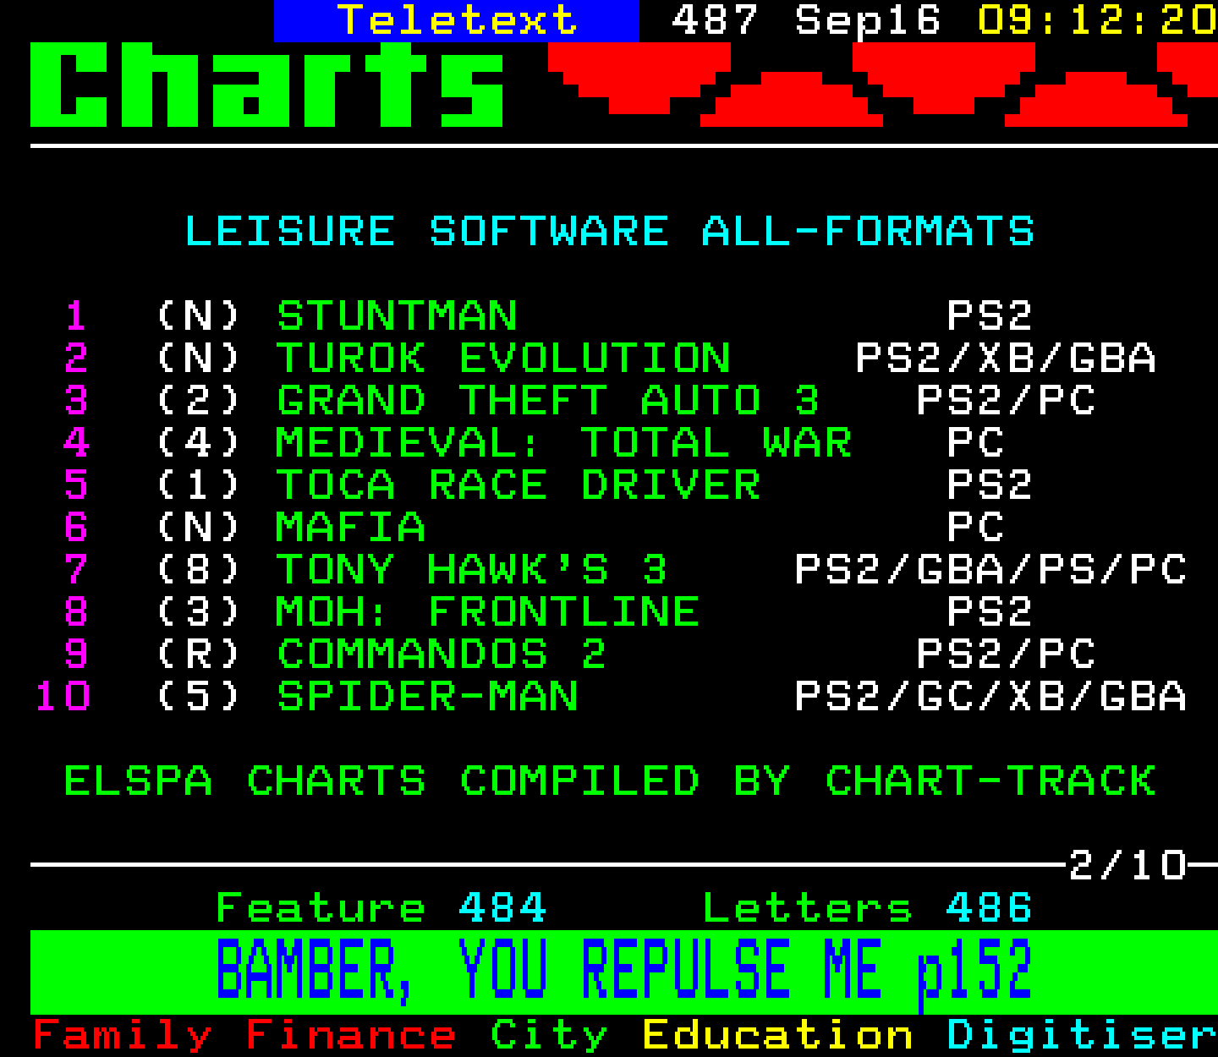
Task: Click the Teletext header label
Action: coord(457,20)
